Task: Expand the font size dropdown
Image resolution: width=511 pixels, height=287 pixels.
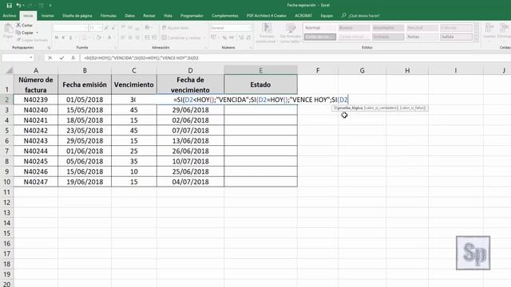Action: pos(100,28)
